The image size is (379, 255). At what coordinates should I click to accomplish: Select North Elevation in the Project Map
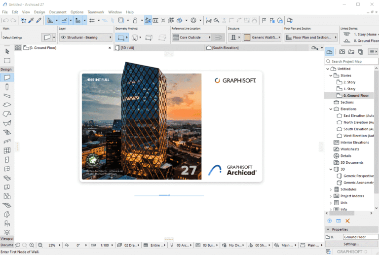pyautogui.click(x=358, y=122)
